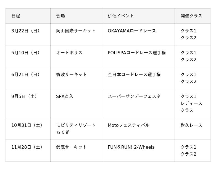Click the SPA直入 venue cell
This screenshot has width=221, height=170.
pyautogui.click(x=65, y=96)
